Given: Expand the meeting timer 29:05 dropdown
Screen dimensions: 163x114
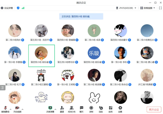Looking at the screenshot, I should click(135, 8).
